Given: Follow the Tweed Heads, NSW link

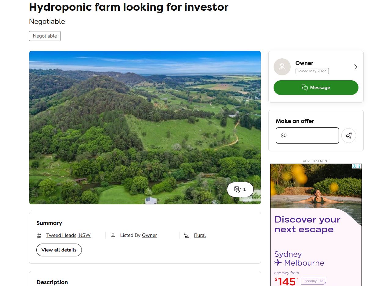Looking at the screenshot, I should (x=68, y=235).
